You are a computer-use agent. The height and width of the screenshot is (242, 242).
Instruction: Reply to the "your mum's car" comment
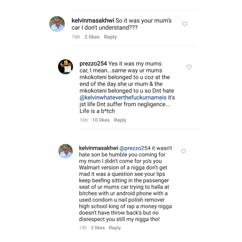pos(110,37)
